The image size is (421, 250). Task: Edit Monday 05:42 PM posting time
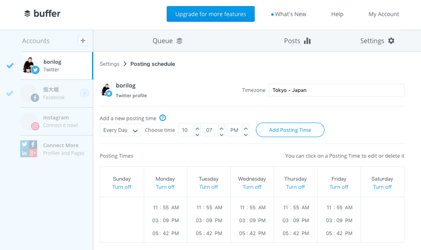click(x=165, y=233)
